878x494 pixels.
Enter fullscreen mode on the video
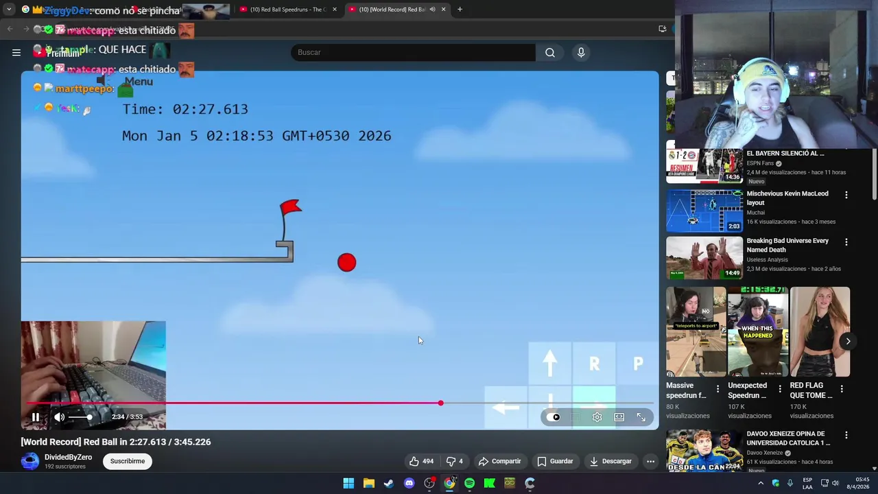point(641,416)
